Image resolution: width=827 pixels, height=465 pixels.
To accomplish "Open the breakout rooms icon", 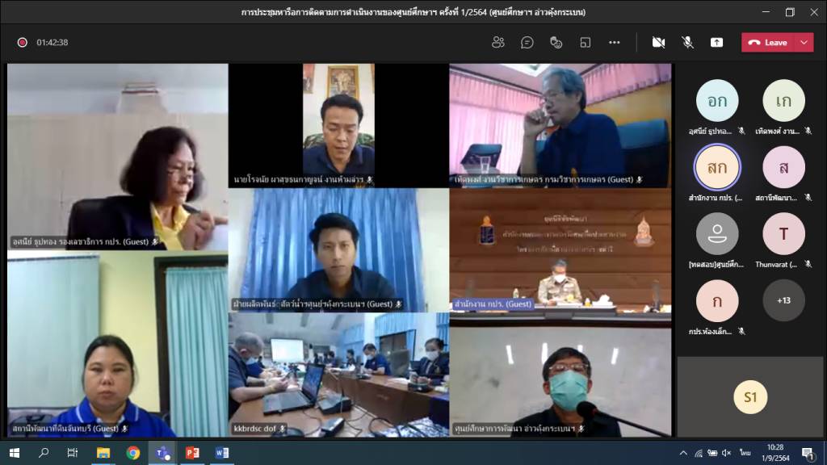I will pos(585,42).
